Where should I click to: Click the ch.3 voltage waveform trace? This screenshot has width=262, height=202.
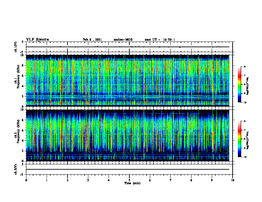click(127, 169)
